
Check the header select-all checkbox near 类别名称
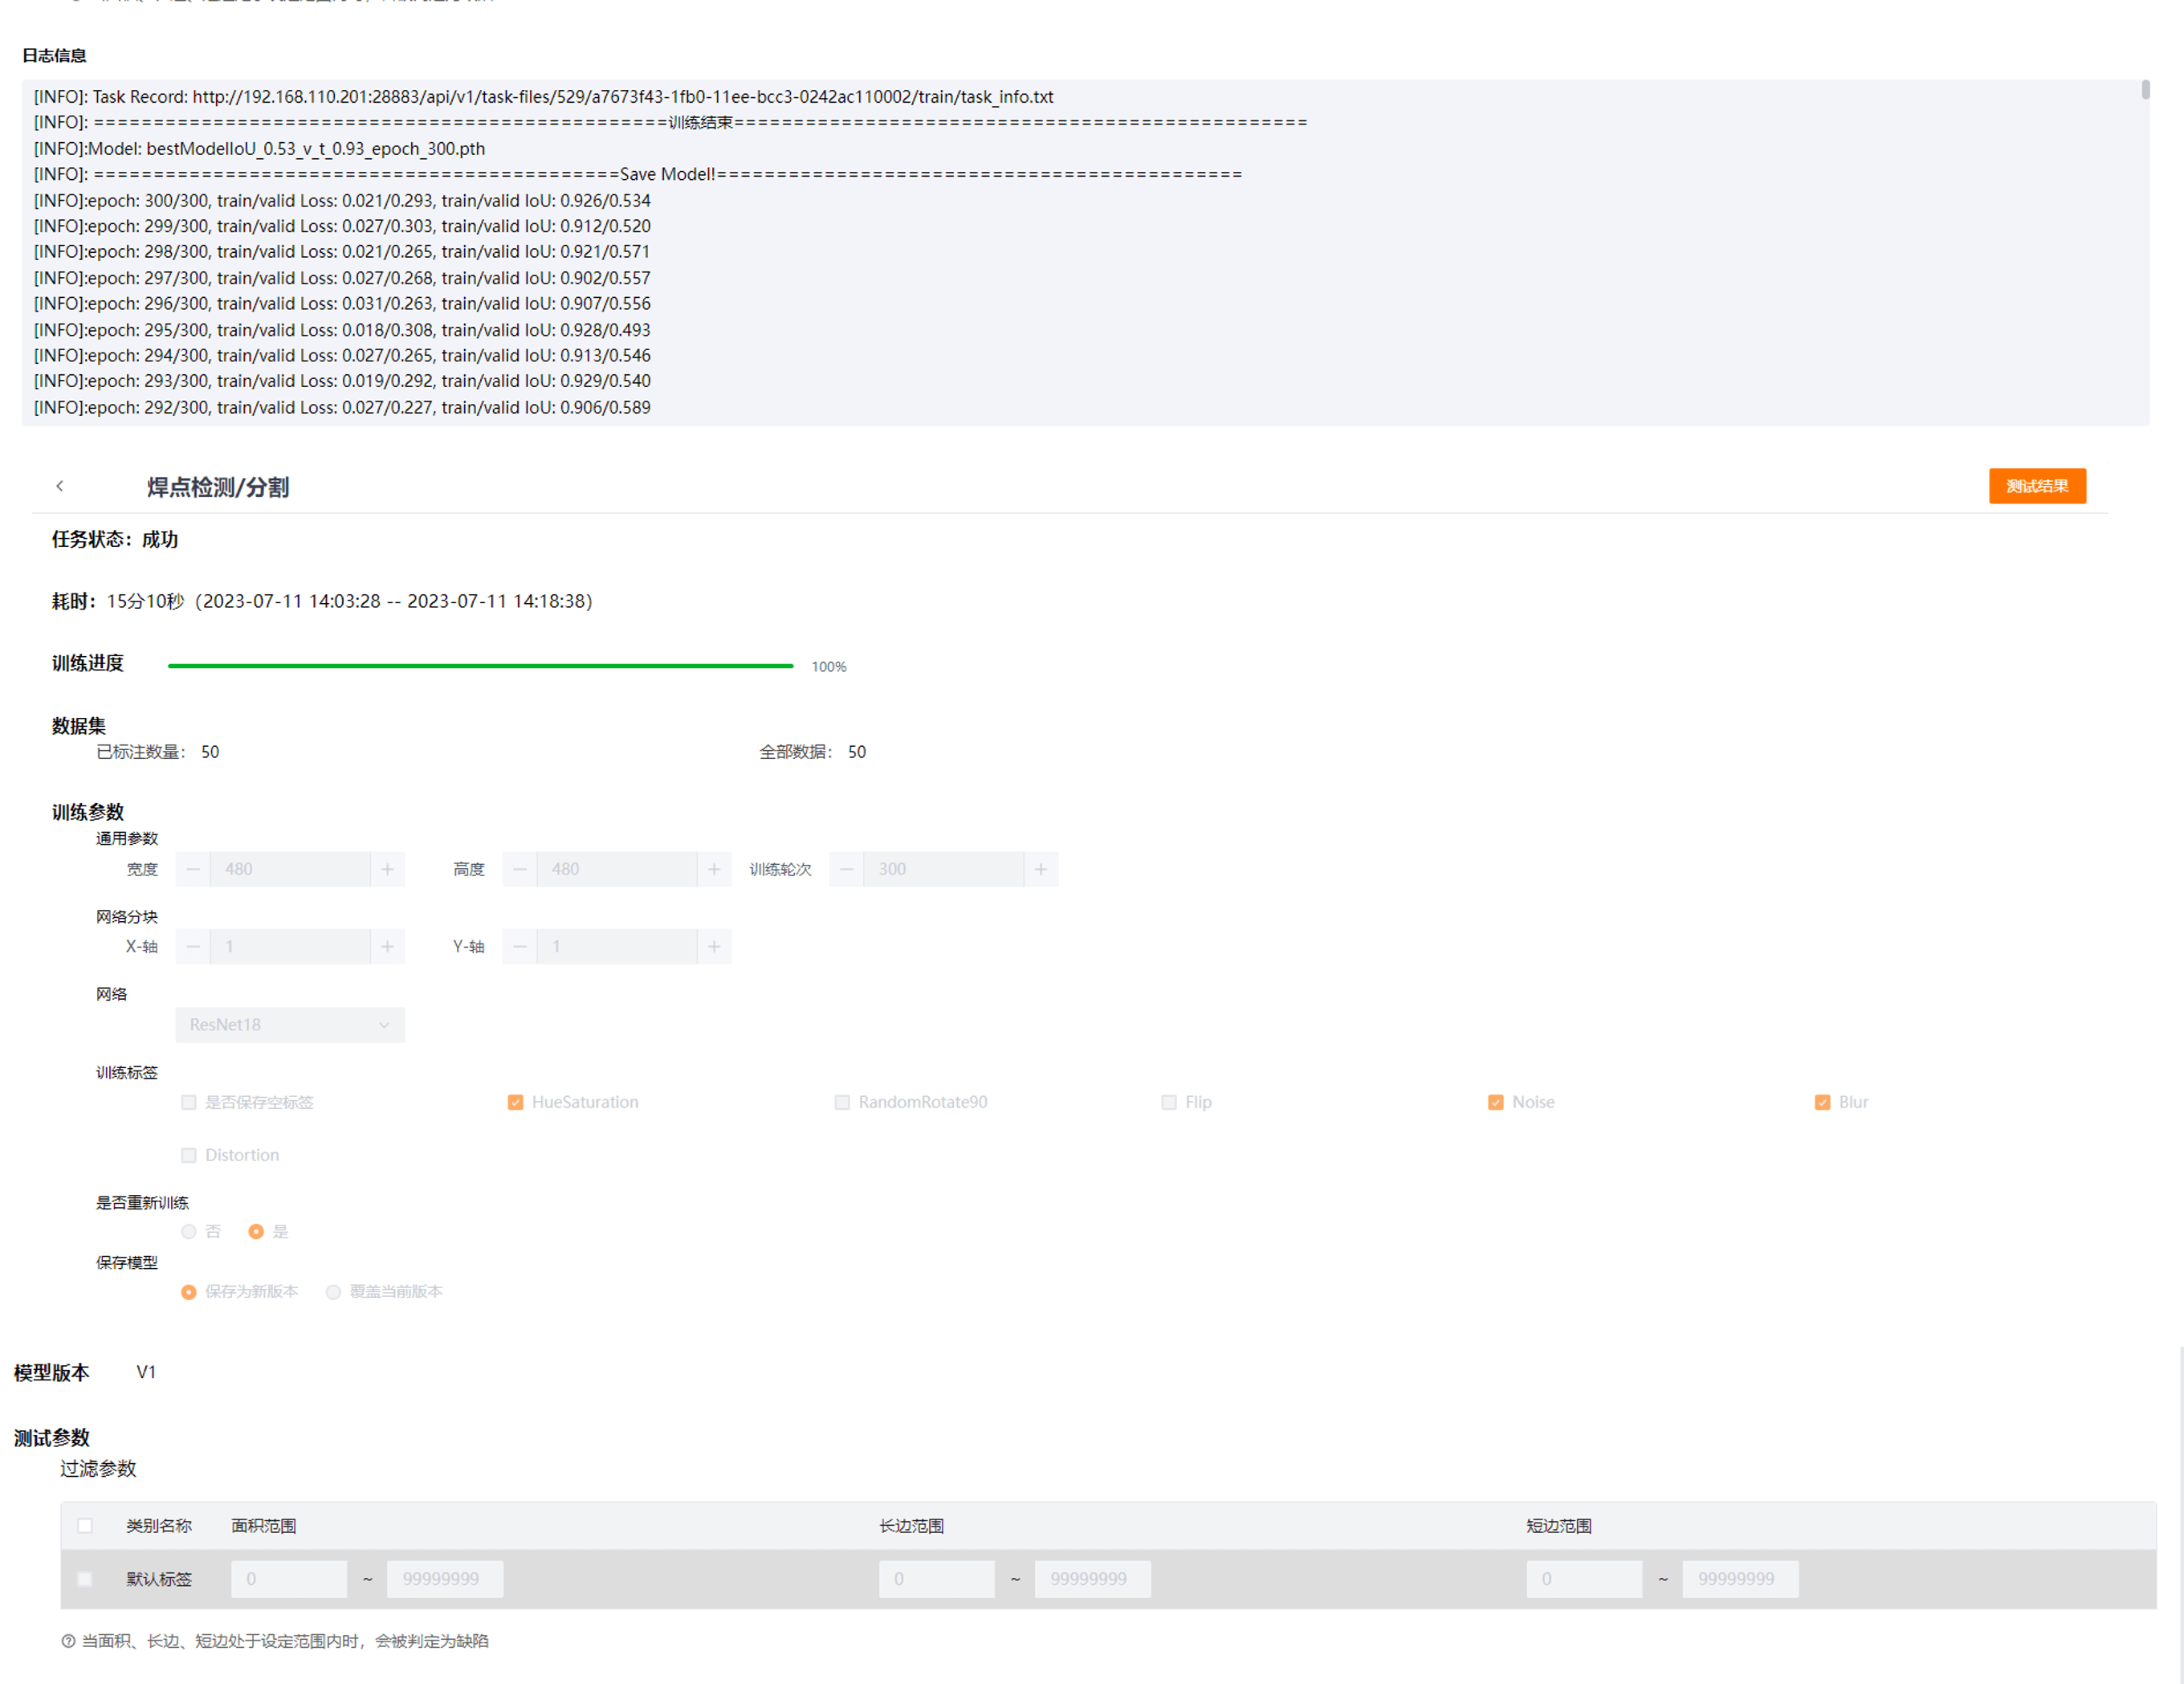click(85, 1526)
